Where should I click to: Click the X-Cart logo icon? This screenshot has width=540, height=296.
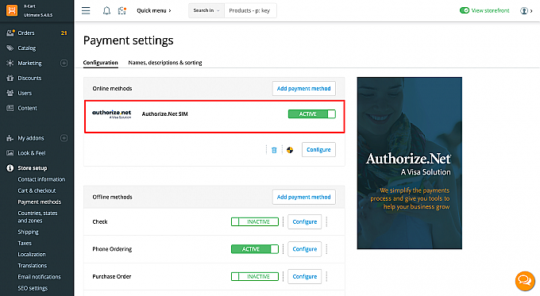pos(12,10)
